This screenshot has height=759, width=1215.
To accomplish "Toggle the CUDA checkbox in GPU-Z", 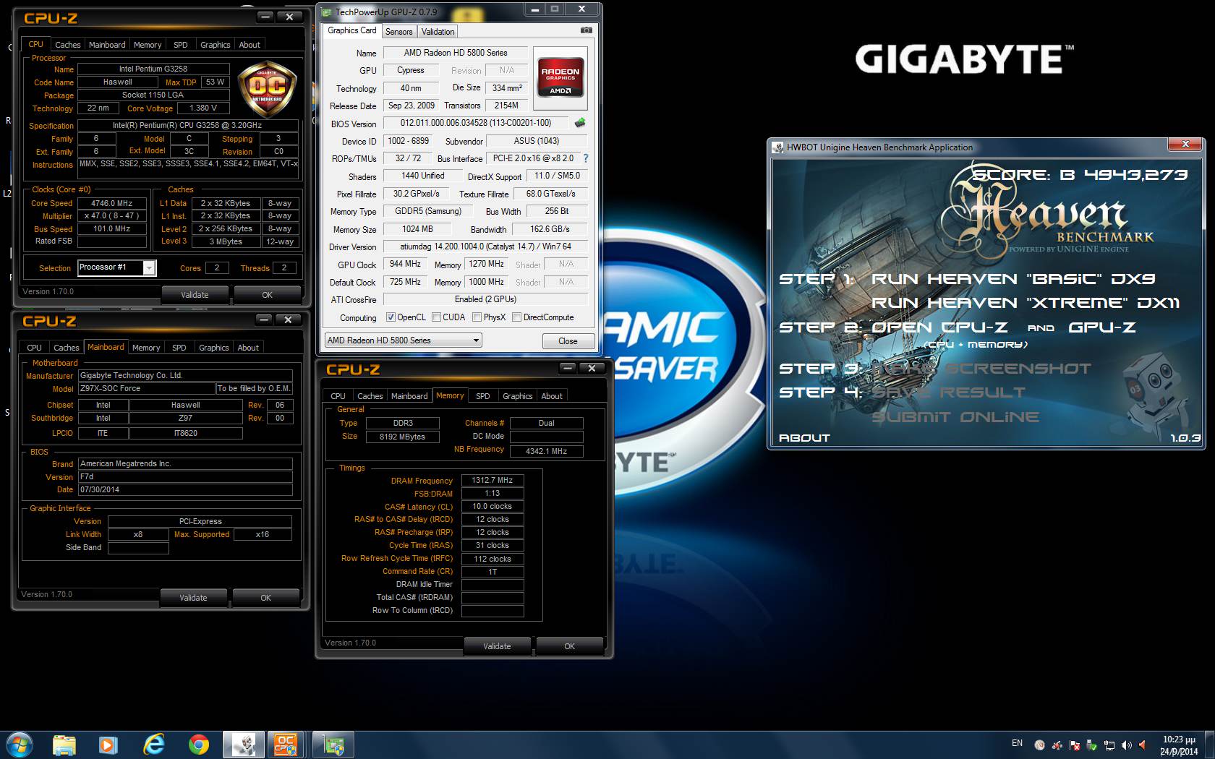I will coord(436,317).
